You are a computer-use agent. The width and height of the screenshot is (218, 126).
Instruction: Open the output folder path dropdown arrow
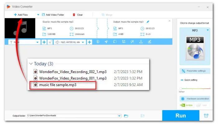[119, 116]
